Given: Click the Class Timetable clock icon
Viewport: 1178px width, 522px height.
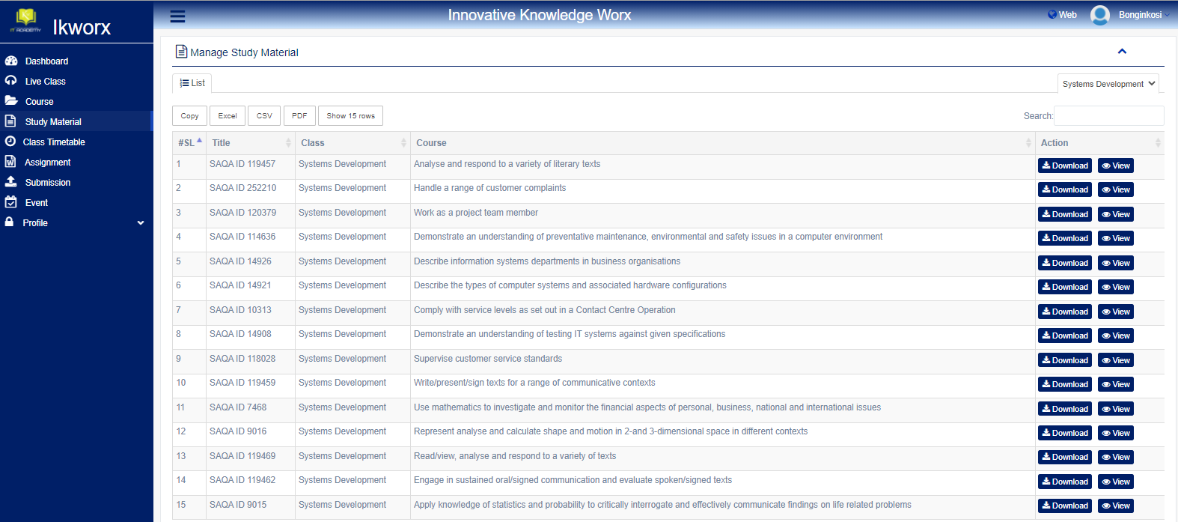Looking at the screenshot, I should point(10,142).
